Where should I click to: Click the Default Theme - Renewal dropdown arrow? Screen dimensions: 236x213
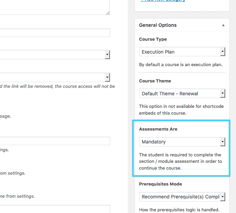(222, 93)
